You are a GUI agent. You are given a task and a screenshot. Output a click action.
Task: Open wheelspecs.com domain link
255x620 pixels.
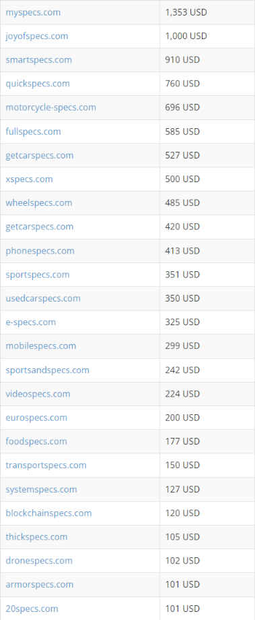coord(39,203)
